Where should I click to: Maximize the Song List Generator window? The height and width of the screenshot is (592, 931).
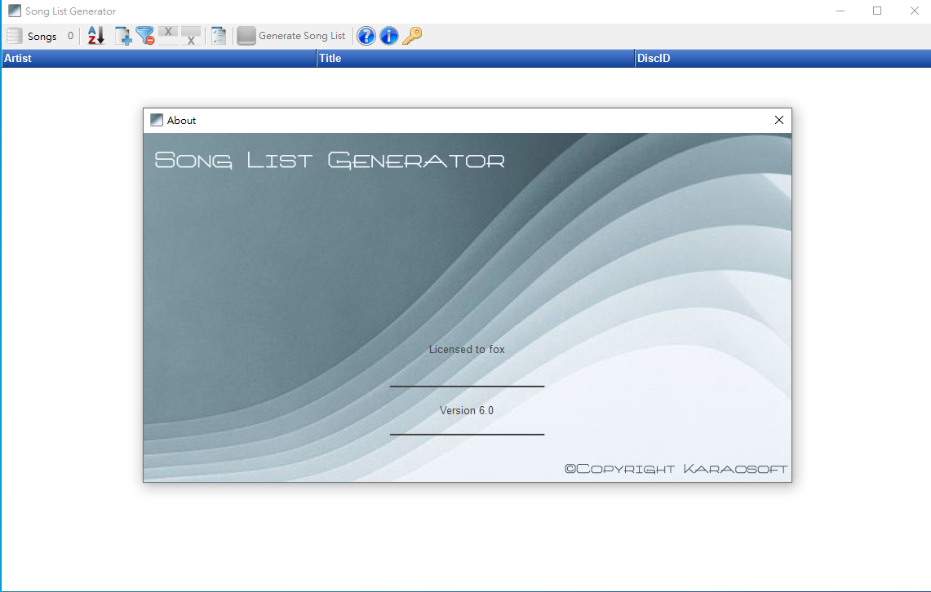(x=877, y=11)
